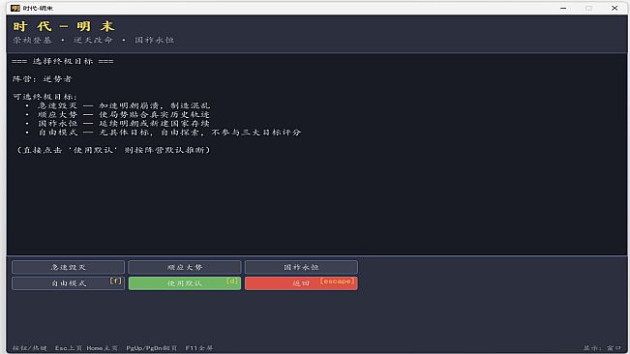The image size is (630, 354).
Task: Click the app icon in the title bar
Action: pos(15,8)
